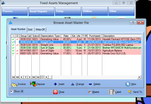Image resolution: width=151 pixels, height=104 pixels.
Task: Click the red power Close icon
Action: pyautogui.click(x=55, y=92)
